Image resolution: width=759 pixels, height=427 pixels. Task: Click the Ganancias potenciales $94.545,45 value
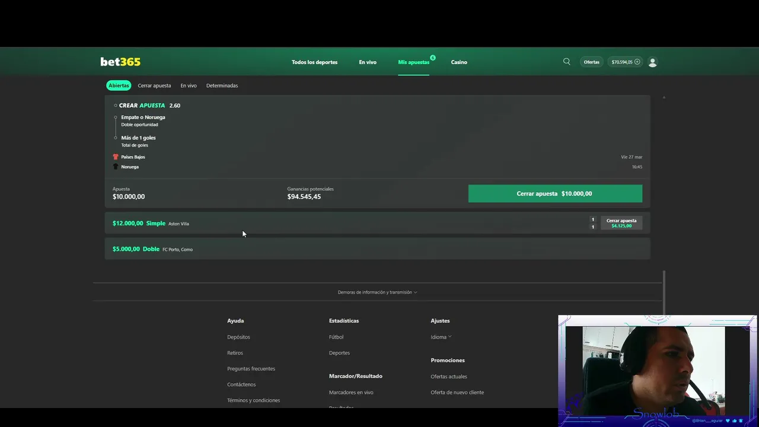(x=304, y=197)
